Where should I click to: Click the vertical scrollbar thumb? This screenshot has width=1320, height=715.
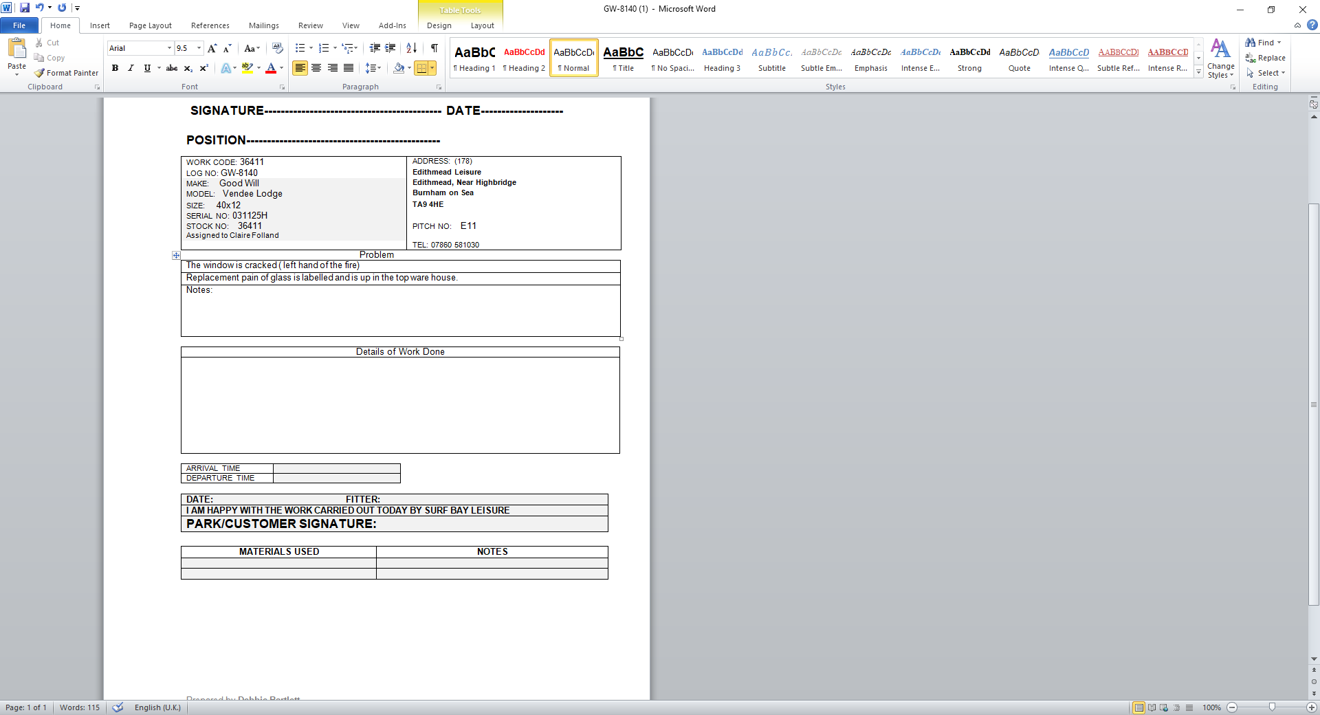(x=1314, y=404)
